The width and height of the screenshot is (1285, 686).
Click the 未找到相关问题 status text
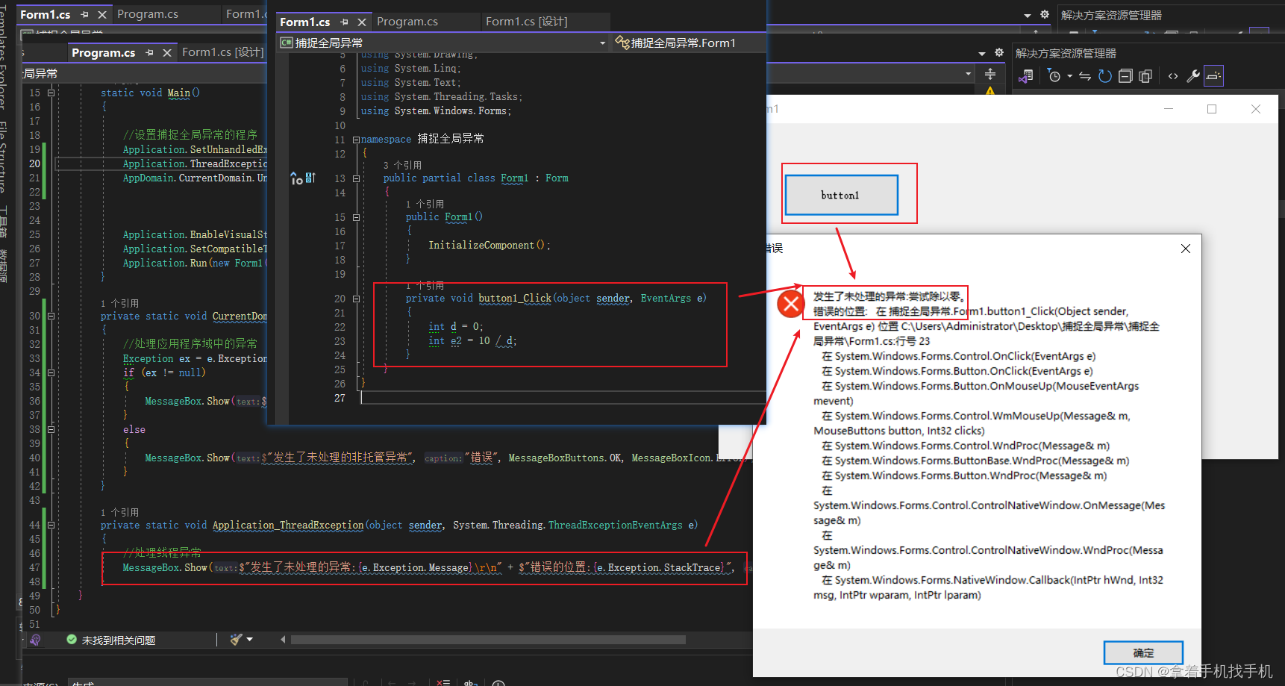click(119, 640)
